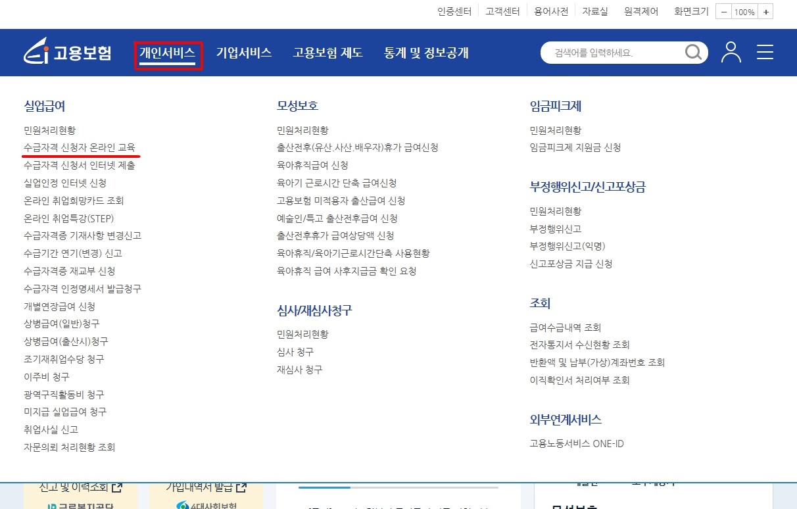Select 출산전후 휴가 급여신청

point(358,148)
